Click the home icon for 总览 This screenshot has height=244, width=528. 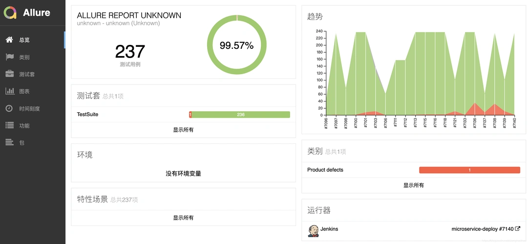[x=9, y=40]
